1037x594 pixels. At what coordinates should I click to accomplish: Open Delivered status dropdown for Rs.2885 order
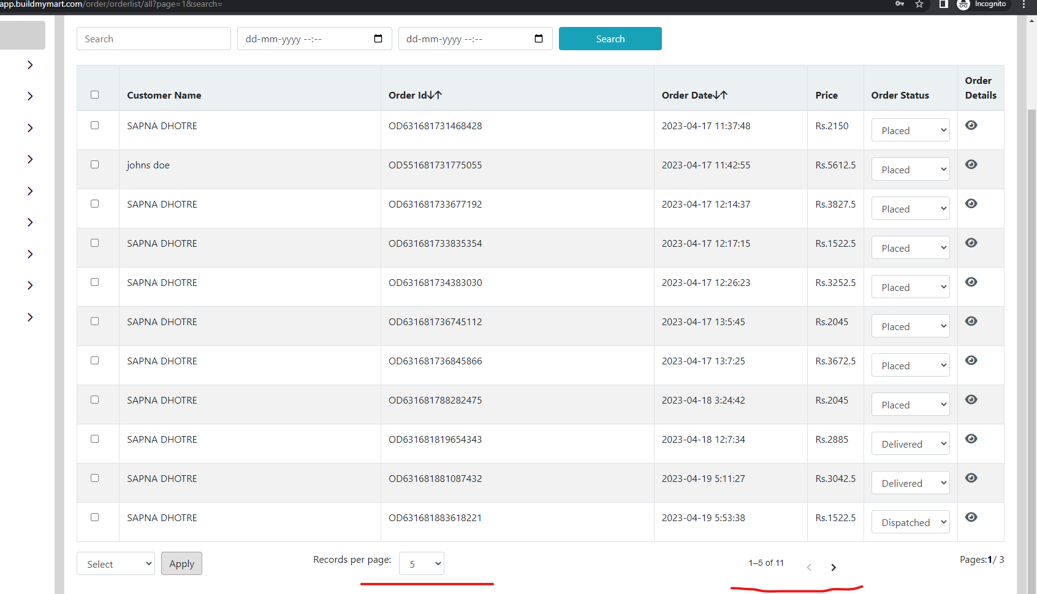point(910,443)
